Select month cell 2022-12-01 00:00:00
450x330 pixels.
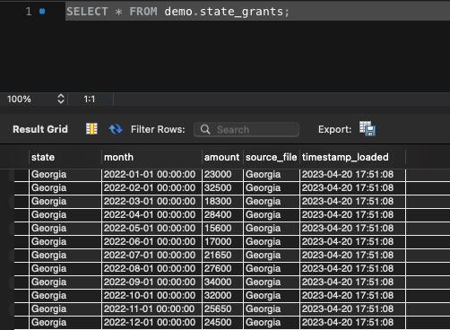pyautogui.click(x=151, y=323)
